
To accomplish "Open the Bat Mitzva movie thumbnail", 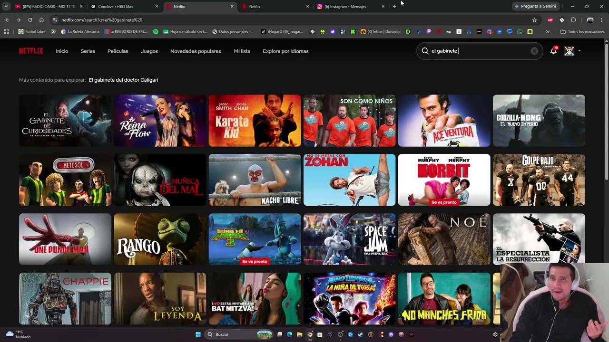I will [255, 299].
